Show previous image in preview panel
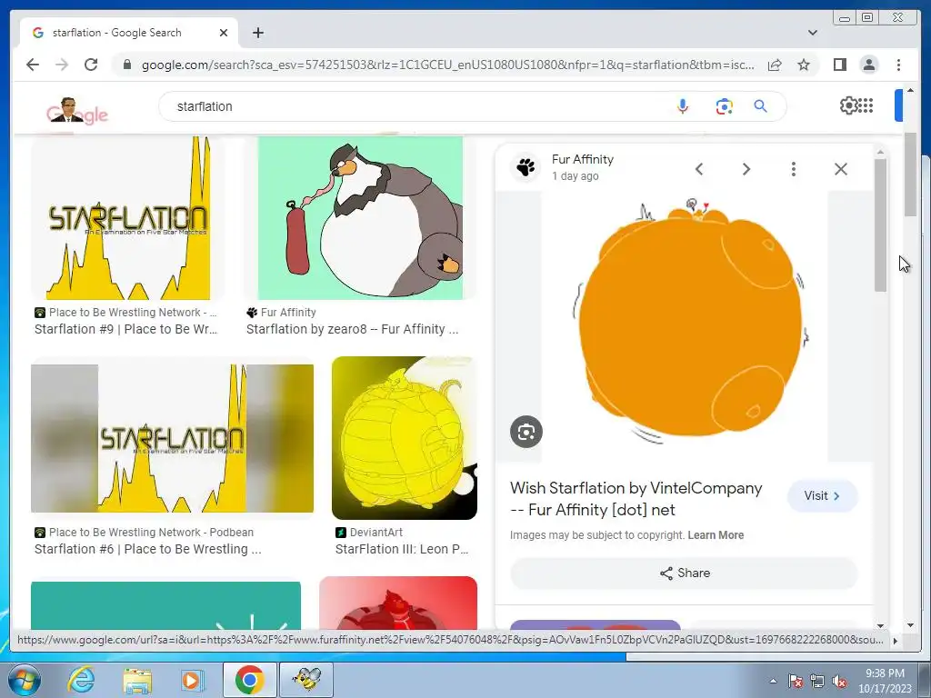This screenshot has height=698, width=931. point(699,169)
